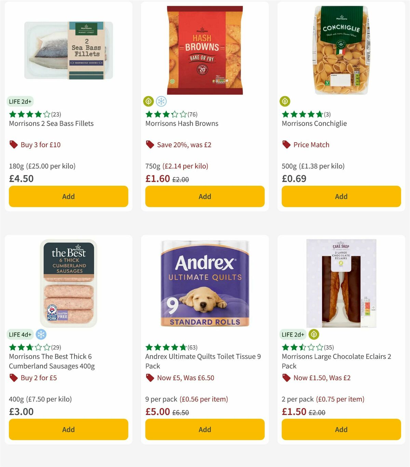Toggle the LIFE 2d+ badge on Sea Bass Fillets
The height and width of the screenshot is (467, 410).
click(x=20, y=101)
